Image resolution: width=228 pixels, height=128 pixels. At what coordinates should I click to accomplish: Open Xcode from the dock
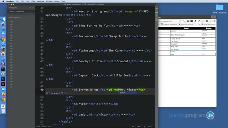click(3, 59)
